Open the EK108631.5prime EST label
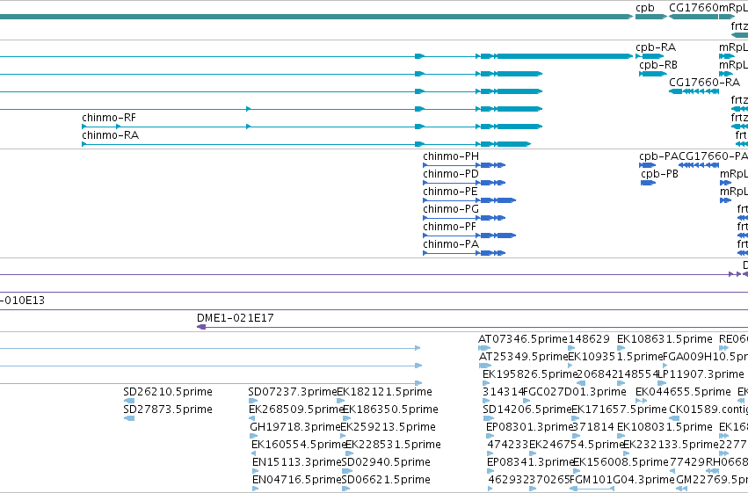The height and width of the screenshot is (493, 748). tap(664, 339)
